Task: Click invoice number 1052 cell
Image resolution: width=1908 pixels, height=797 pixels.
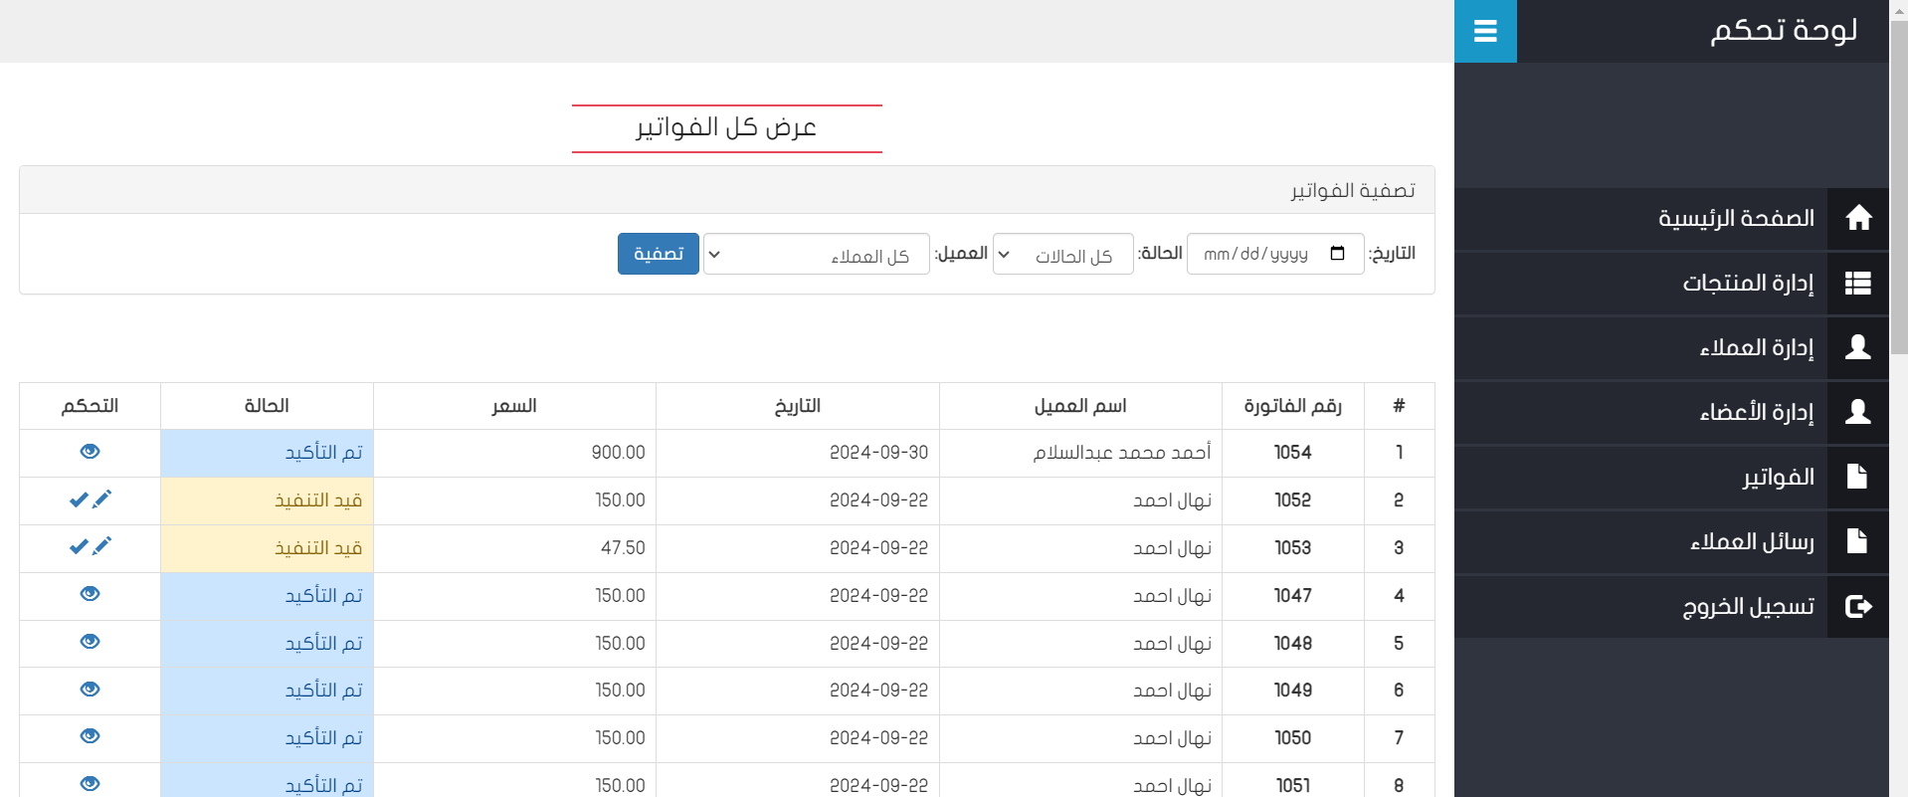Action: click(1293, 500)
